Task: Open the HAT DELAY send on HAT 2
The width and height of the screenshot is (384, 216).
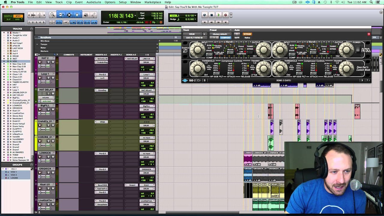Action: [x=131, y=59]
